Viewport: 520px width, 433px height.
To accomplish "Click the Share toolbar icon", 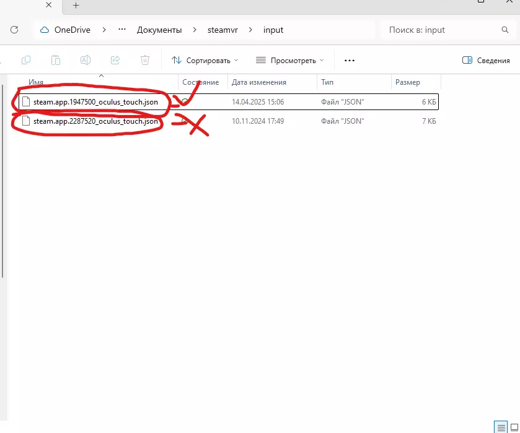I will click(x=115, y=60).
